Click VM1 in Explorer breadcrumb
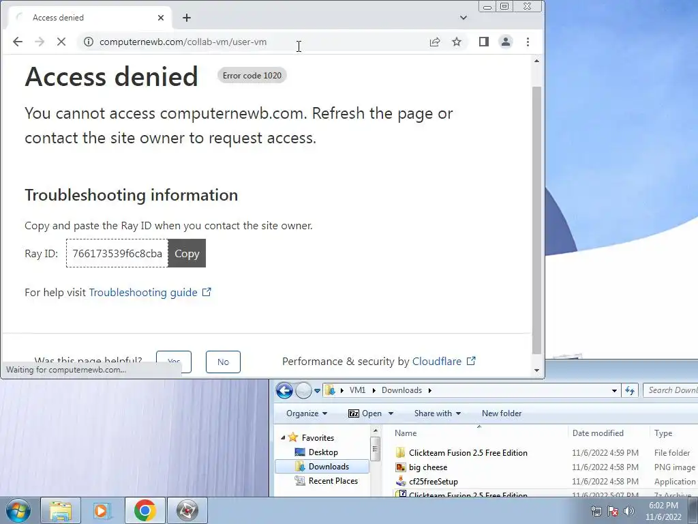This screenshot has height=524, width=698. 357,390
